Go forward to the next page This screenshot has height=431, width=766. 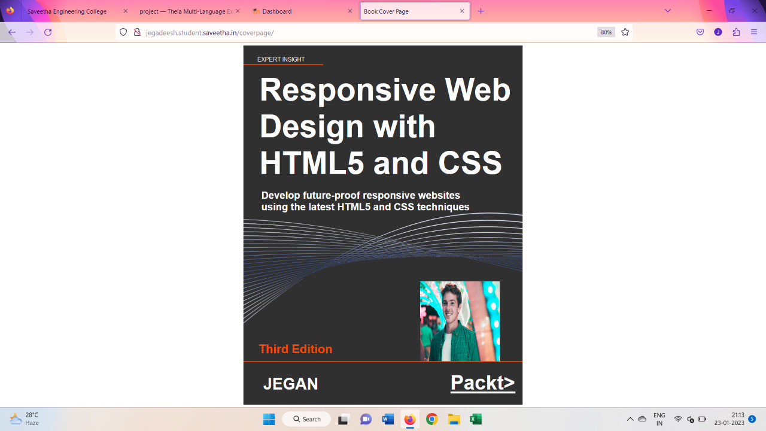(x=30, y=32)
